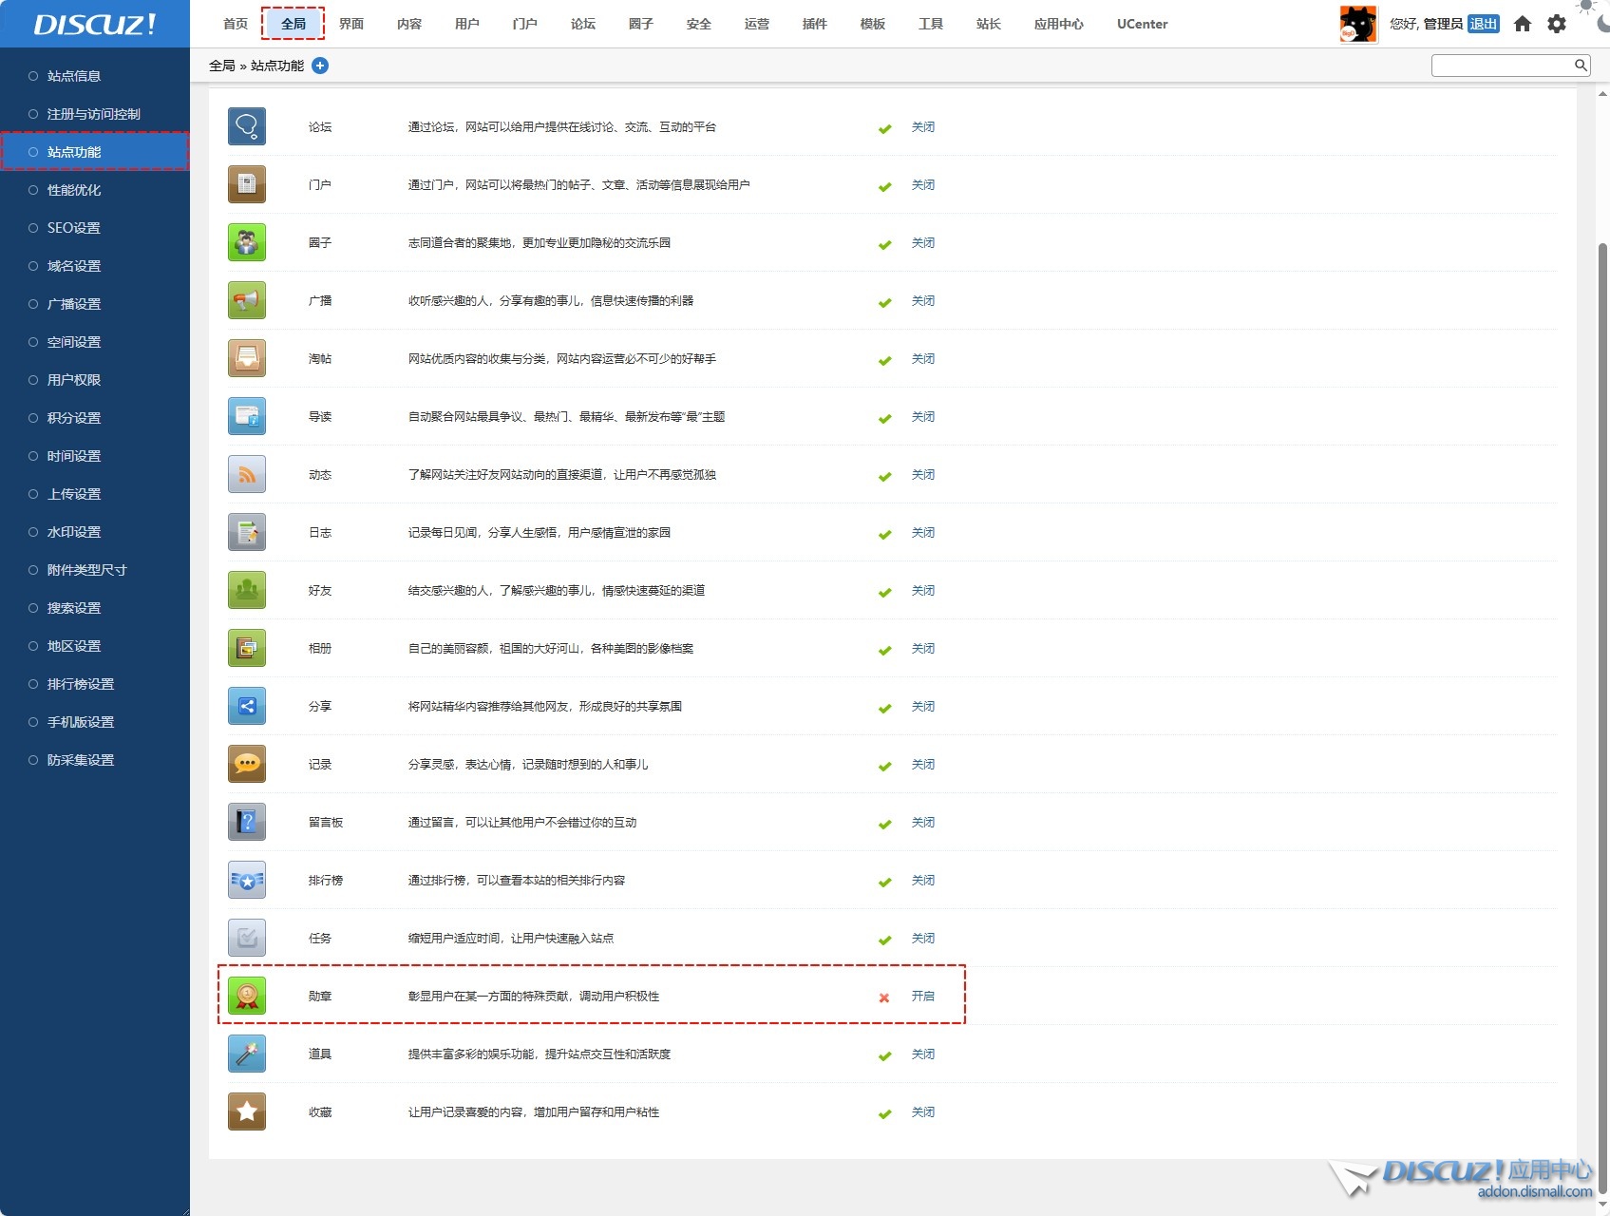Click the medal (勋章) badge icon
The width and height of the screenshot is (1610, 1216).
click(x=247, y=996)
